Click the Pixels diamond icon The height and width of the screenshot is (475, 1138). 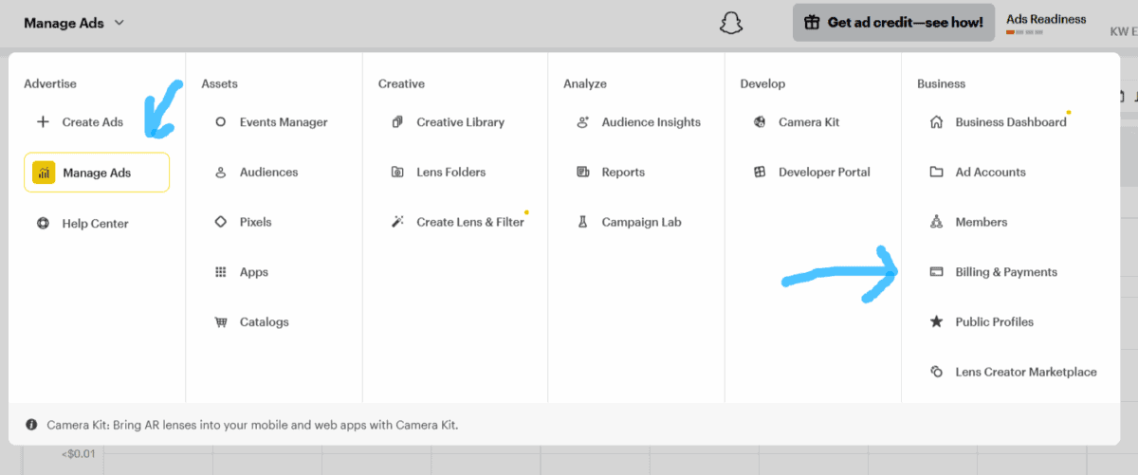[x=221, y=222]
